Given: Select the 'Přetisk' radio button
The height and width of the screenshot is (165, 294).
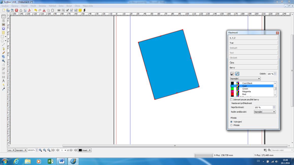Looking at the screenshot, I should [x=231, y=125].
